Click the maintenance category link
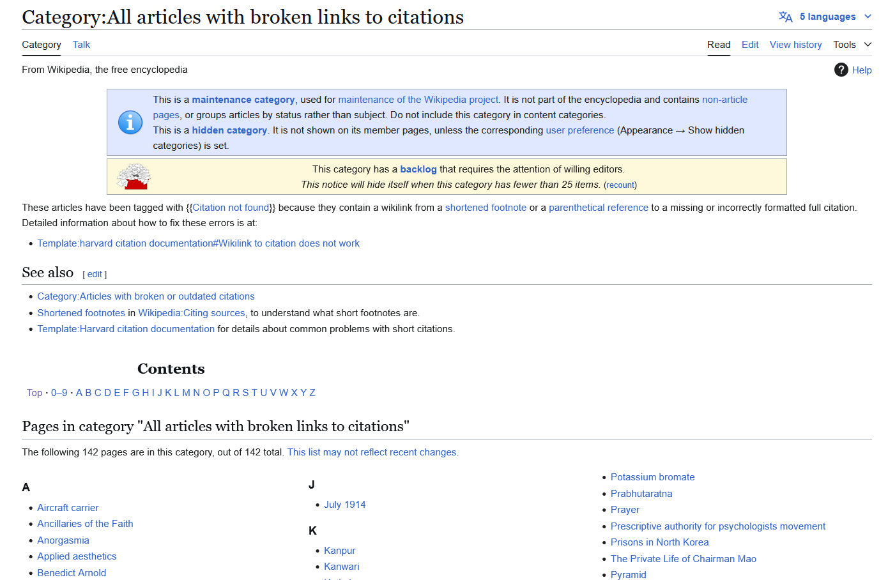Screen dimensions: 888x580 point(243,100)
